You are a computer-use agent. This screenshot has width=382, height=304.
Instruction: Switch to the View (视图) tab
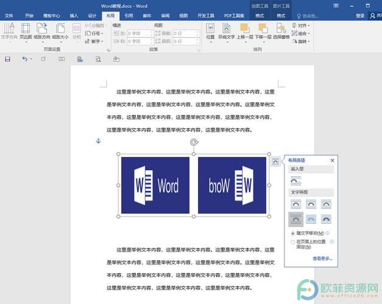pyautogui.click(x=183, y=16)
